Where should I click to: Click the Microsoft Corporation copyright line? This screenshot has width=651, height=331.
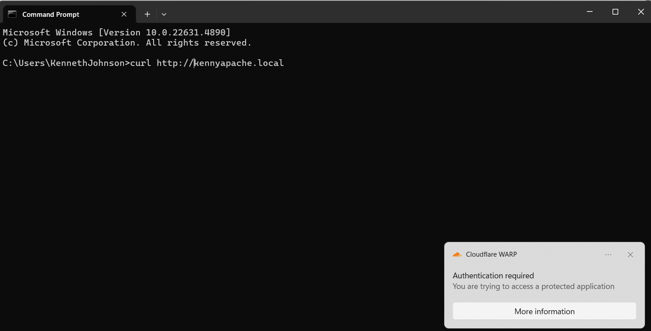tap(127, 43)
